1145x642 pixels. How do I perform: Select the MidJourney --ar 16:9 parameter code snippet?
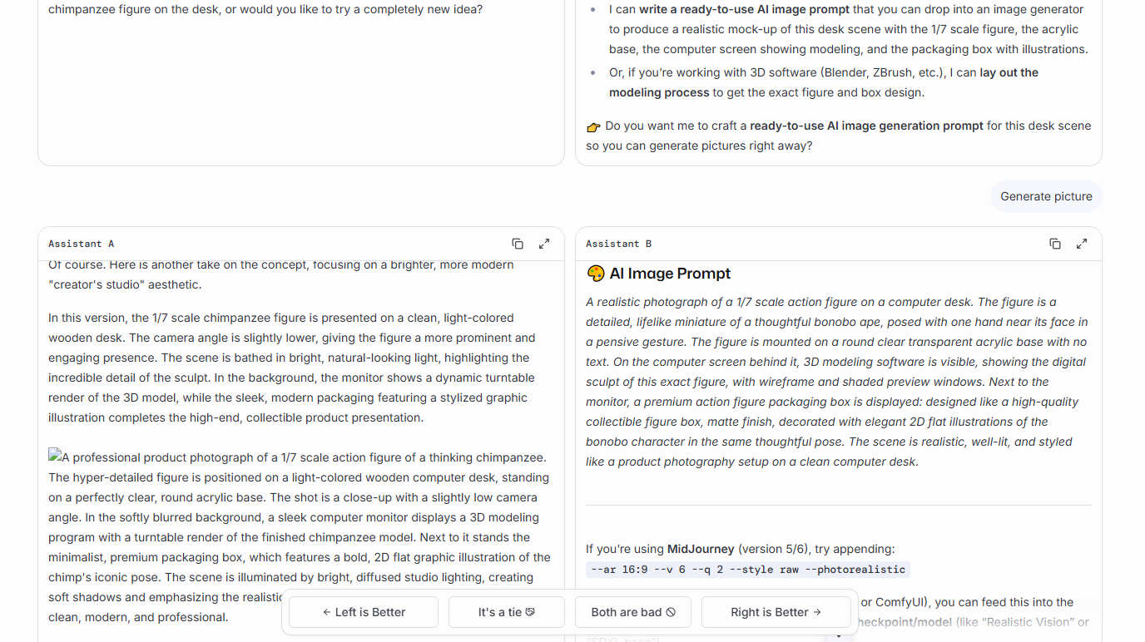[748, 570]
